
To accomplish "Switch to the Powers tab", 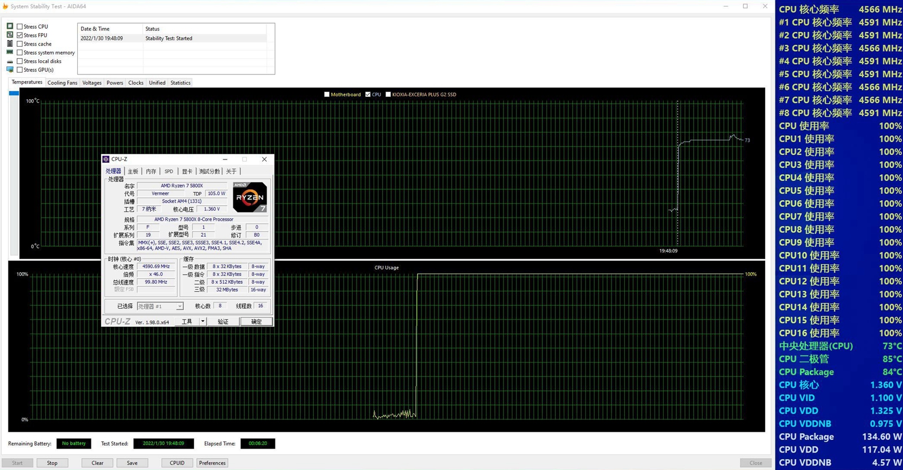I will tap(115, 83).
